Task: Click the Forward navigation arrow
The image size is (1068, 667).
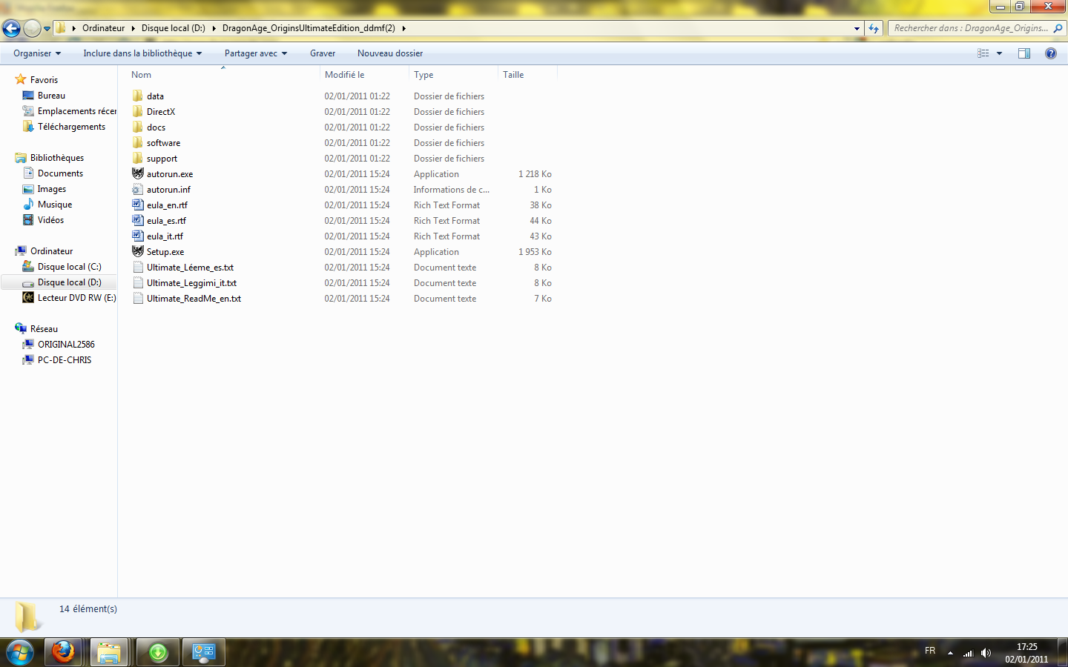Action: click(x=32, y=28)
